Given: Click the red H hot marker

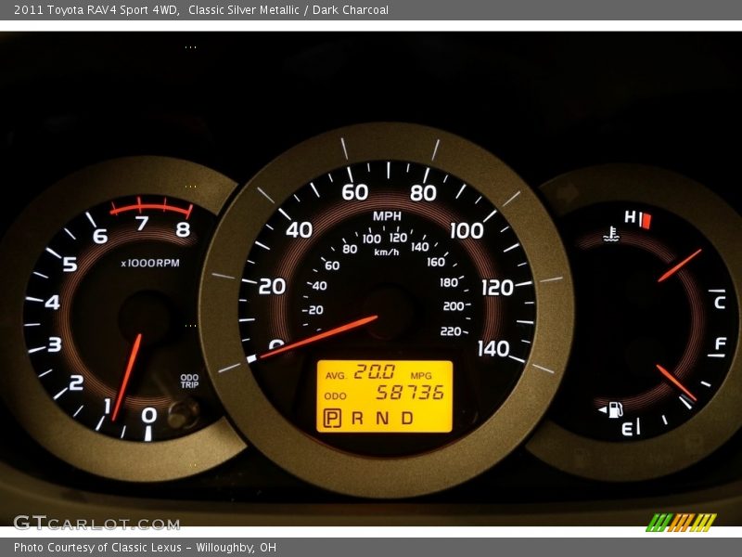Looking at the screenshot, I should (646, 220).
